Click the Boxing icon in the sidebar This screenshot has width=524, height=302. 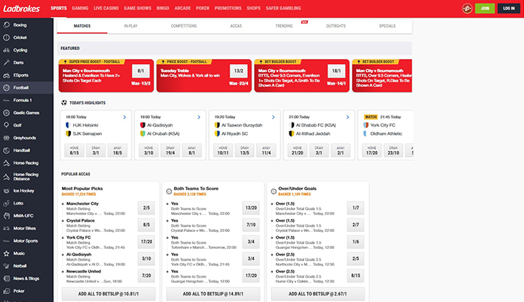click(x=7, y=25)
